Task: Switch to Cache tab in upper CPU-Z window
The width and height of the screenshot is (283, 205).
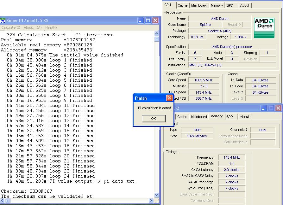Action: 182,5
